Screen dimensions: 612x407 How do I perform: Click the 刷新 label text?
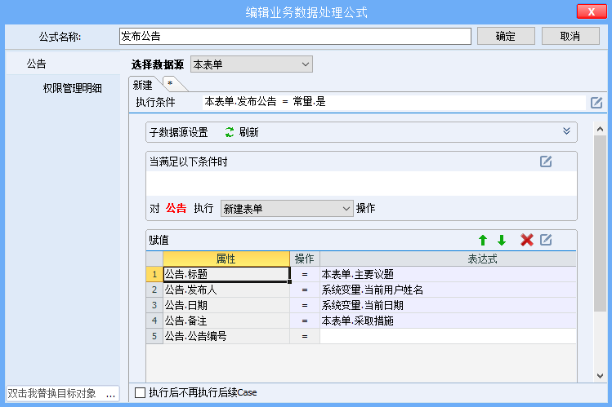(x=249, y=132)
